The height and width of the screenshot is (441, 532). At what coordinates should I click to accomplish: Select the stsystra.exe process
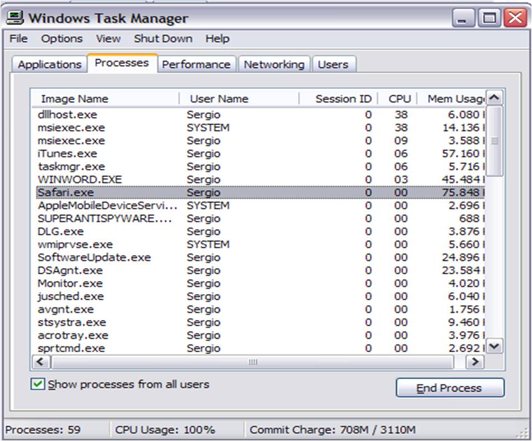260,322
